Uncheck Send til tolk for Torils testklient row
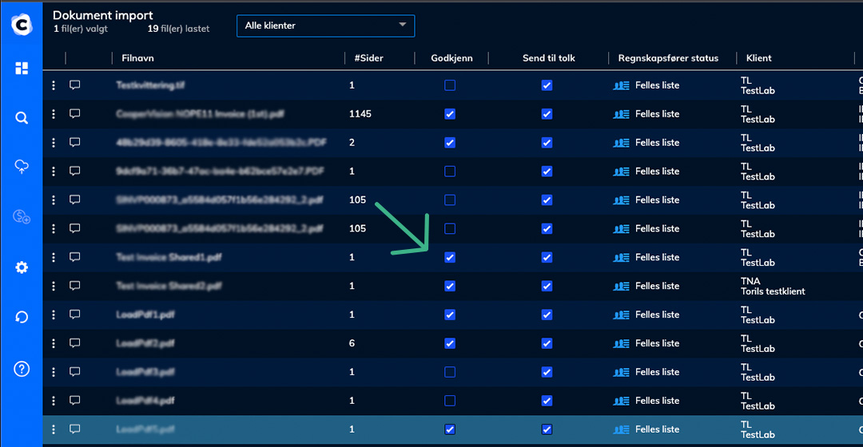Screen dimensions: 863x447 click(547, 286)
